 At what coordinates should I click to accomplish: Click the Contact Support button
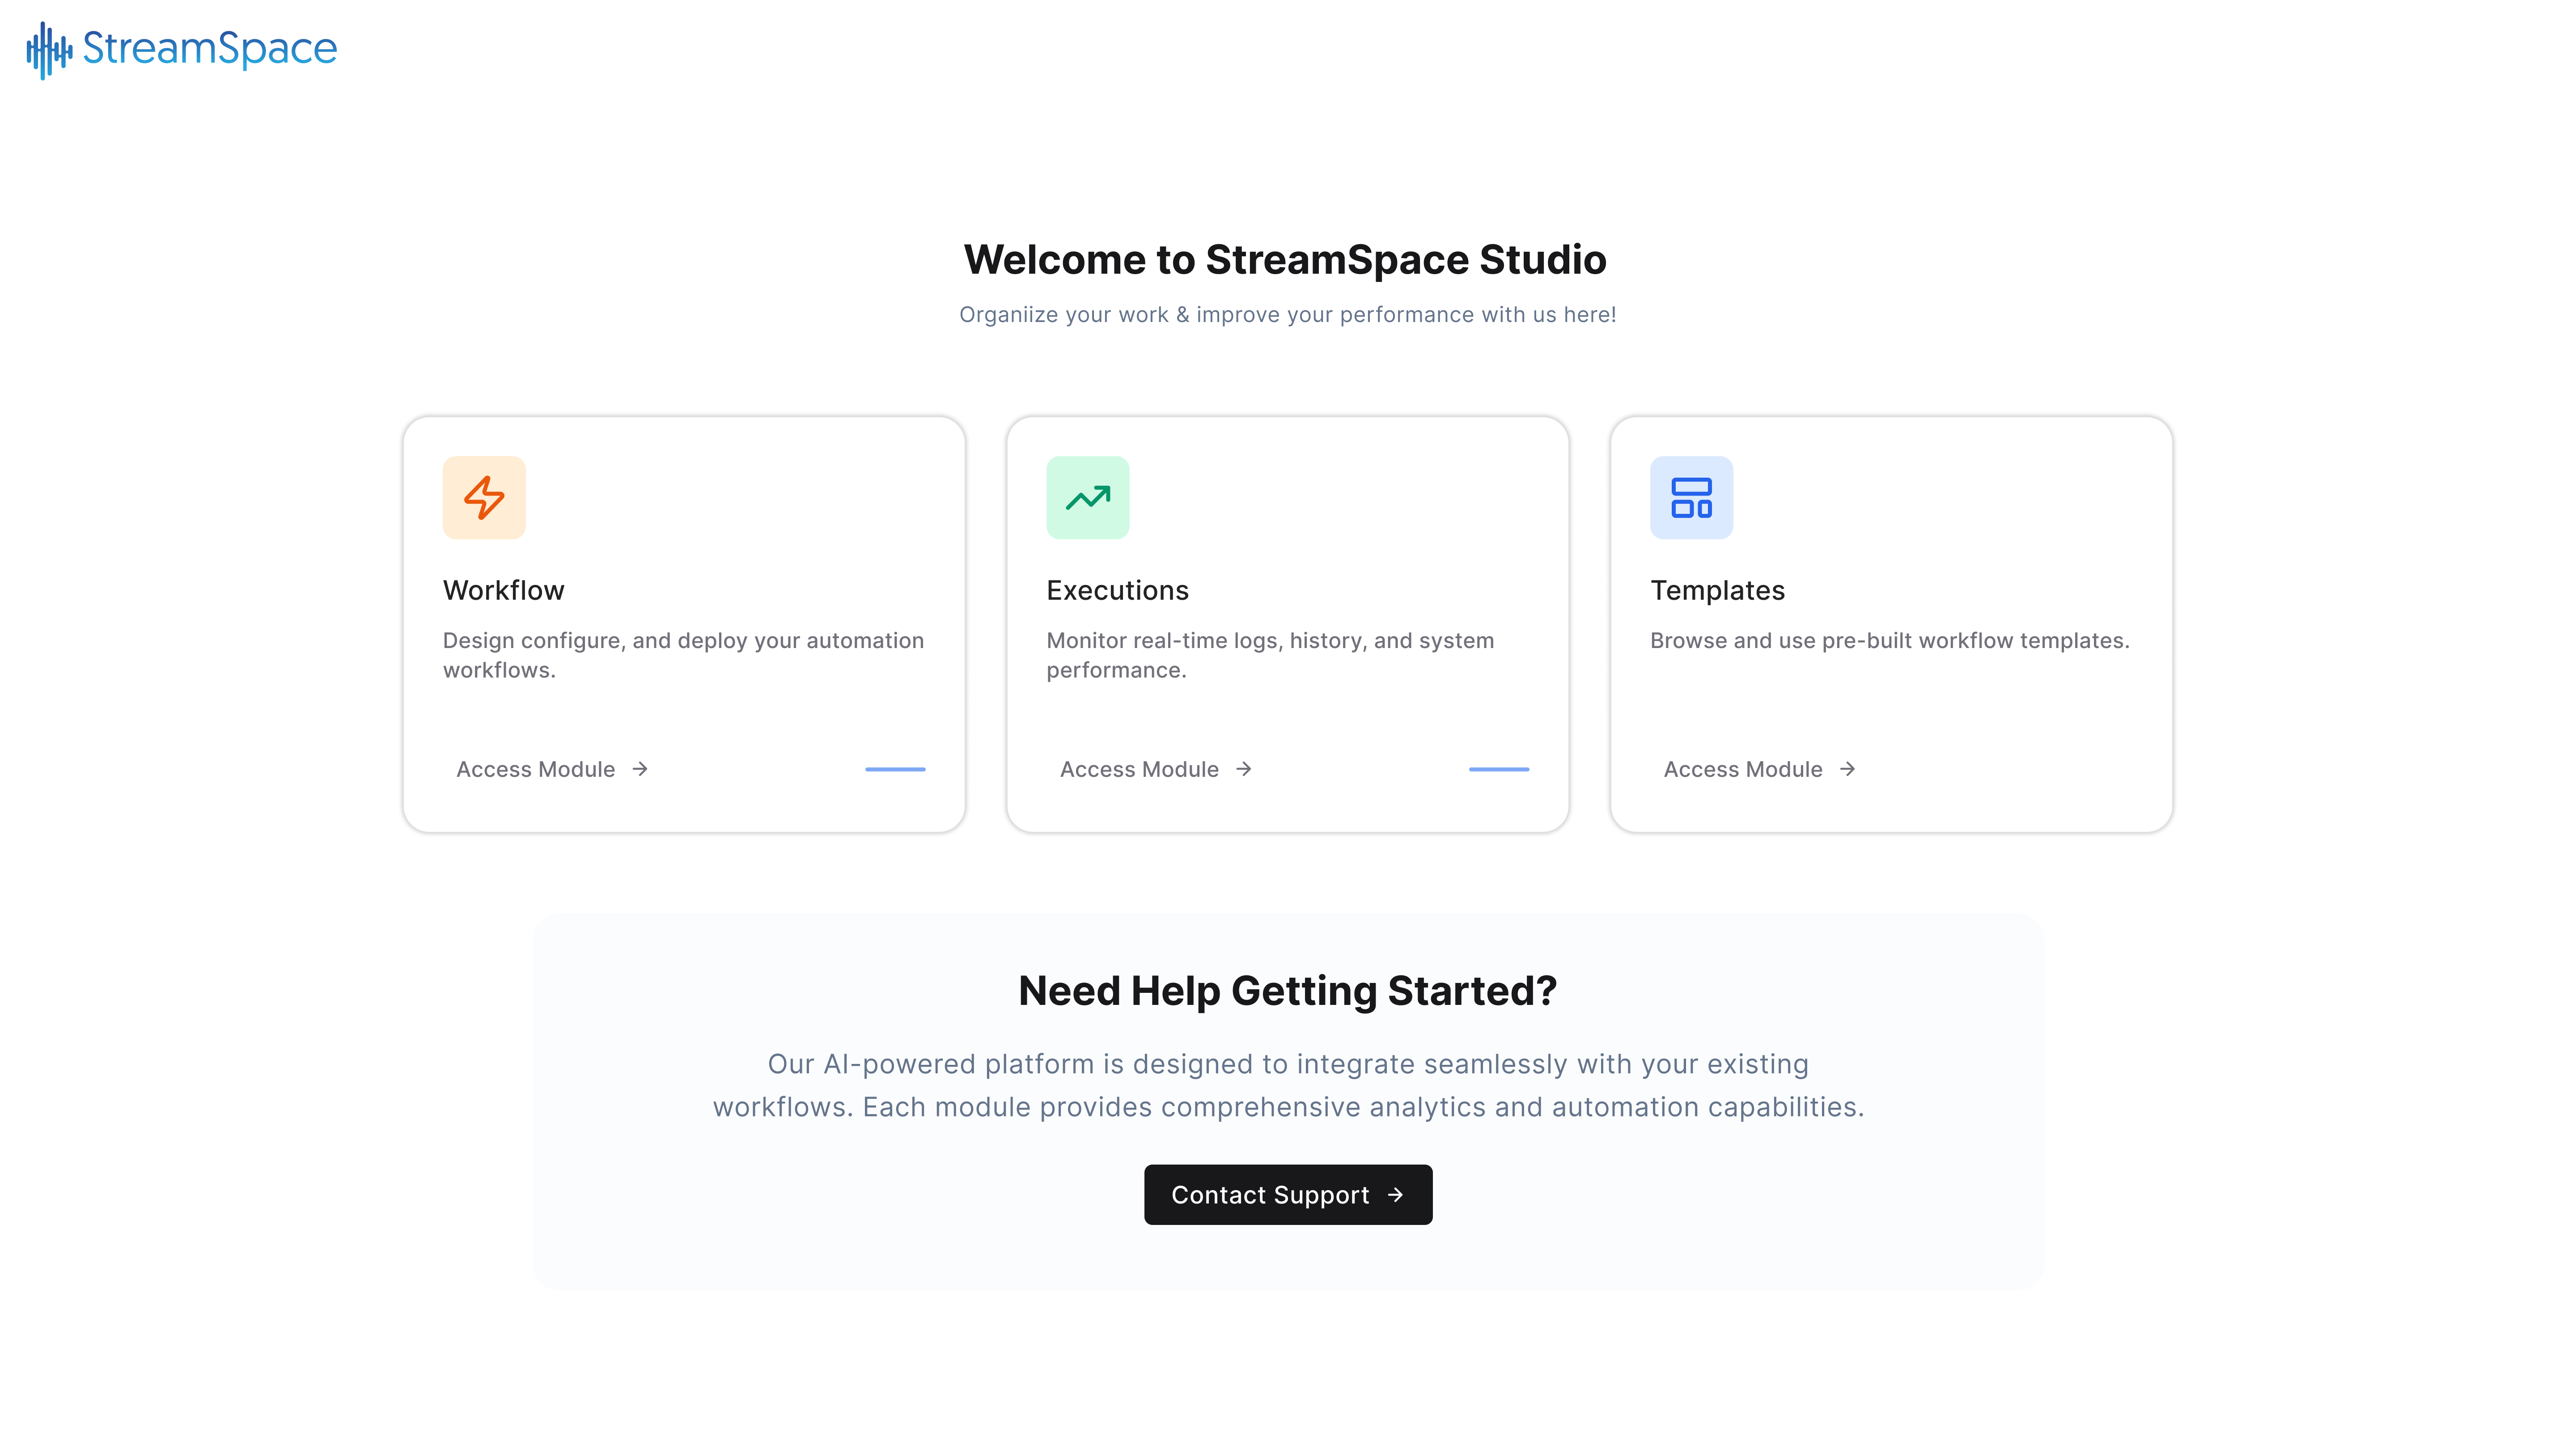(x=1288, y=1194)
